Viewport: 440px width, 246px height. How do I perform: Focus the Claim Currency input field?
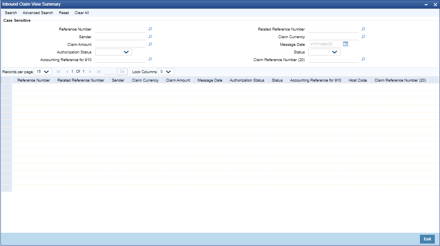(x=333, y=37)
